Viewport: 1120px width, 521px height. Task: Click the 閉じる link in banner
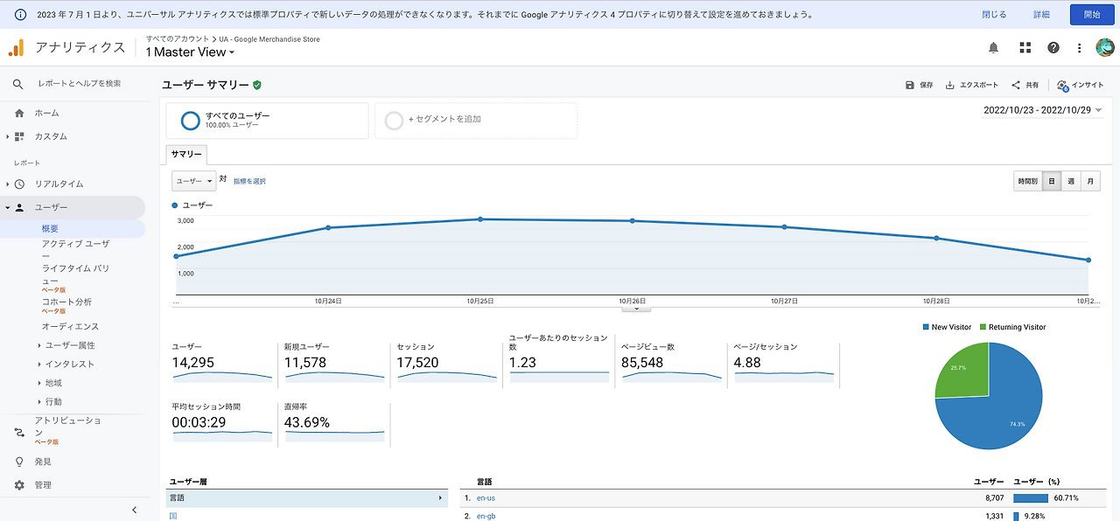tap(994, 15)
